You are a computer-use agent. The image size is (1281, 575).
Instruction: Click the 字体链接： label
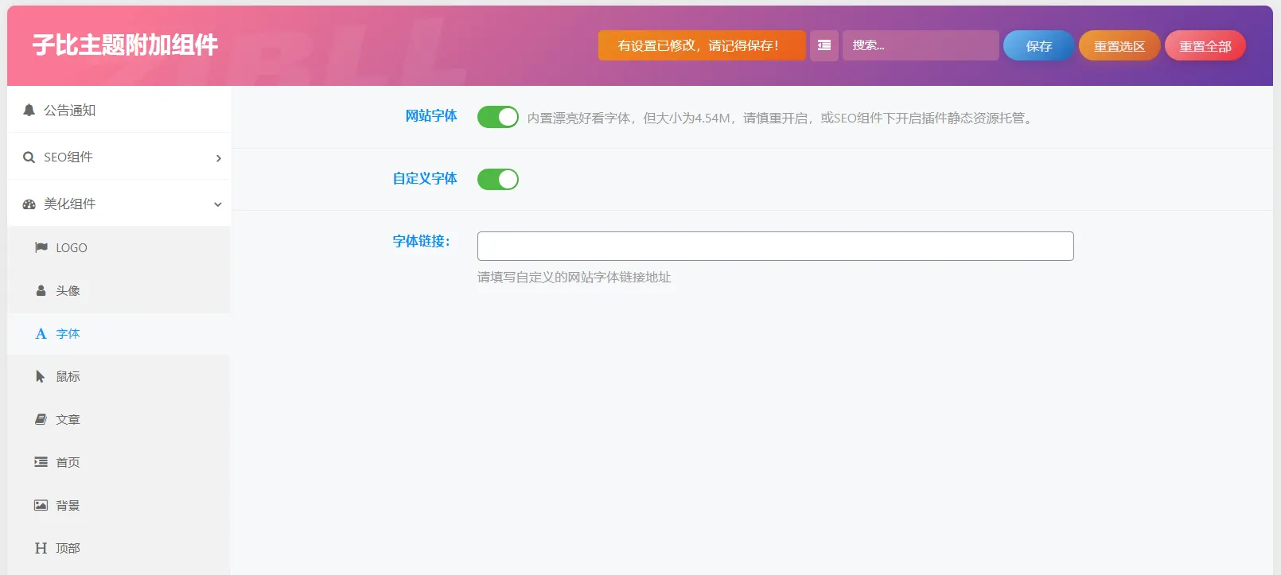pos(422,241)
